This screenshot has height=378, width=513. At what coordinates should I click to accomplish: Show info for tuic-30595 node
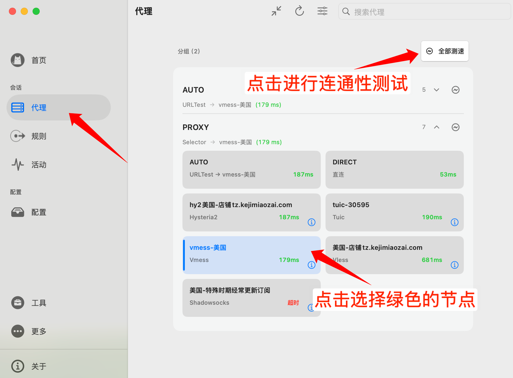point(454,222)
